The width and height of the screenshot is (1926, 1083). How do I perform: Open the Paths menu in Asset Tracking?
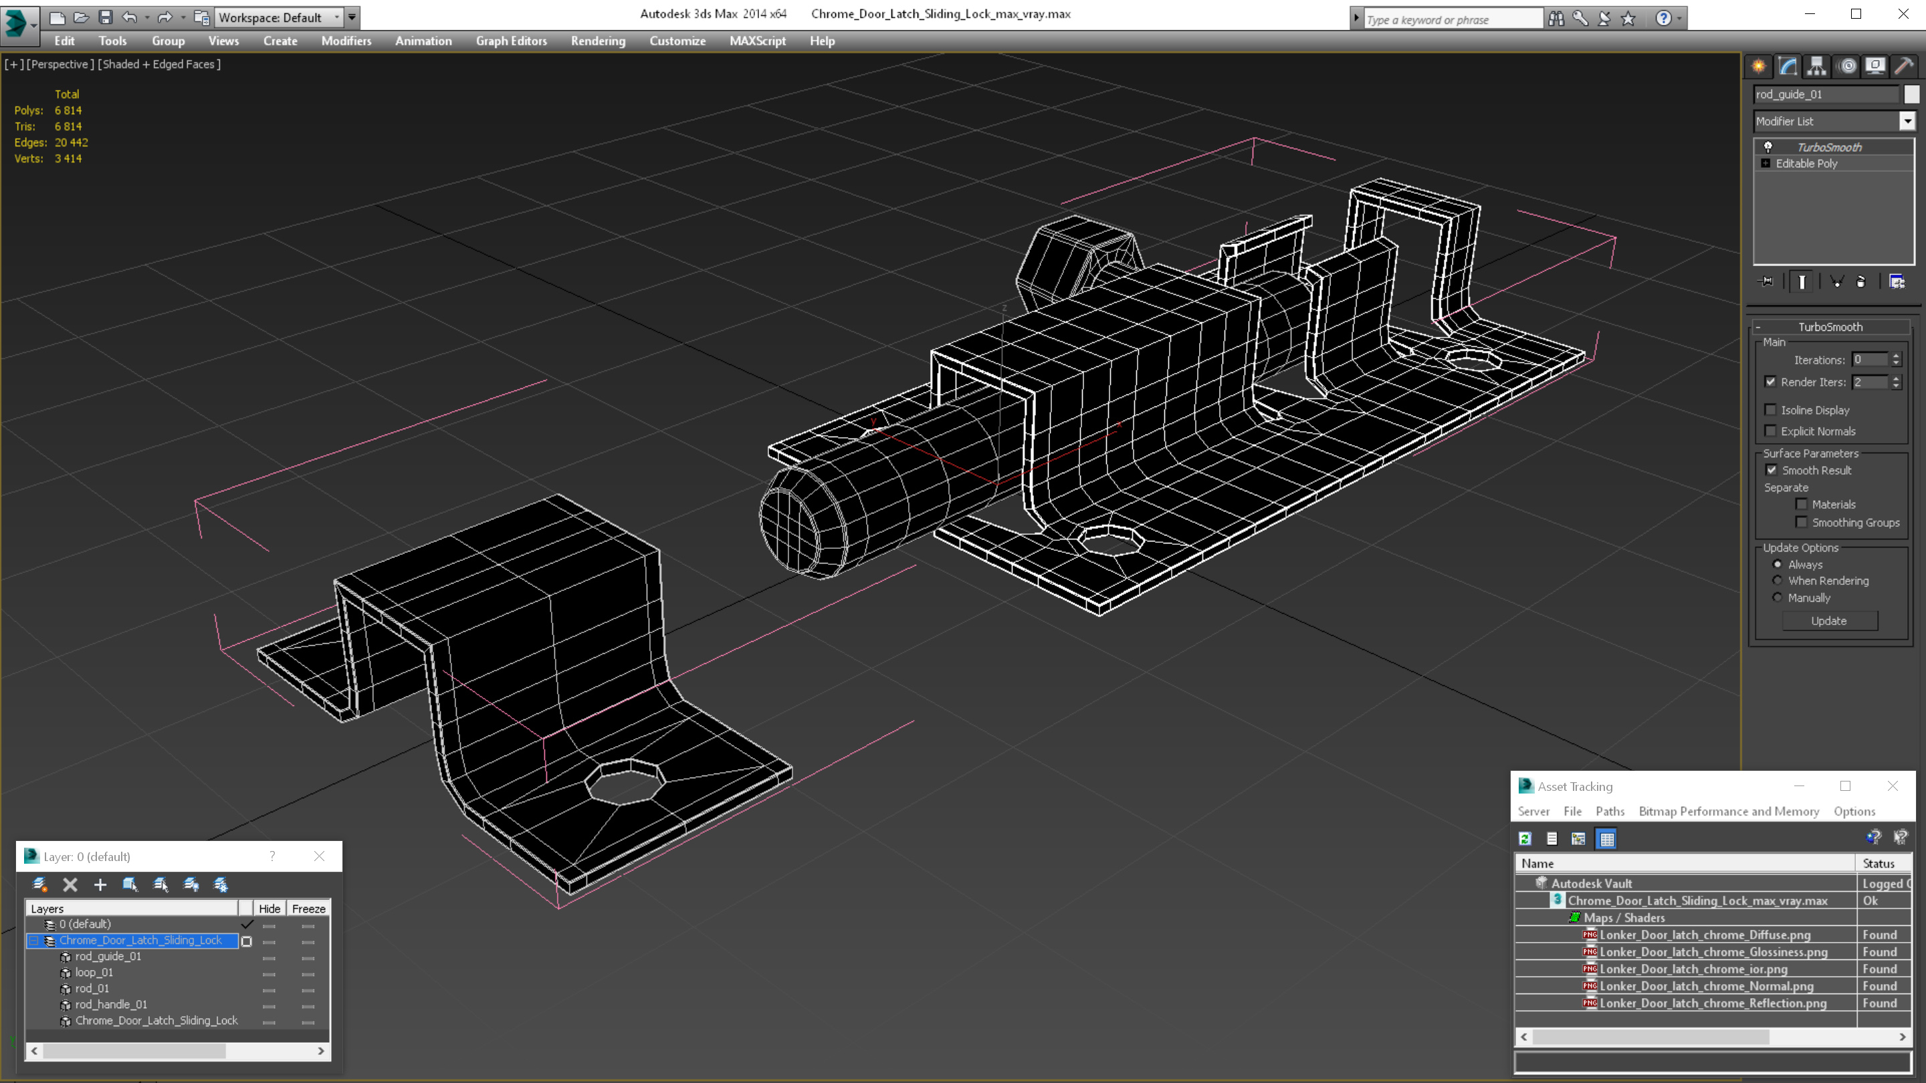coord(1609,811)
